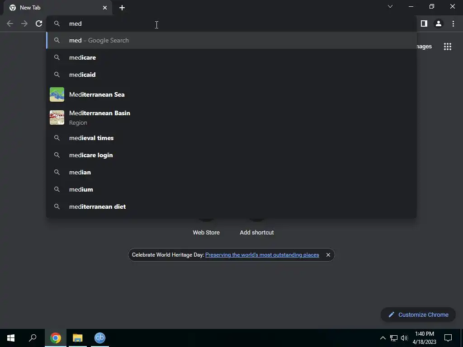Open the Google apps grid
The height and width of the screenshot is (347, 463).
[447, 47]
